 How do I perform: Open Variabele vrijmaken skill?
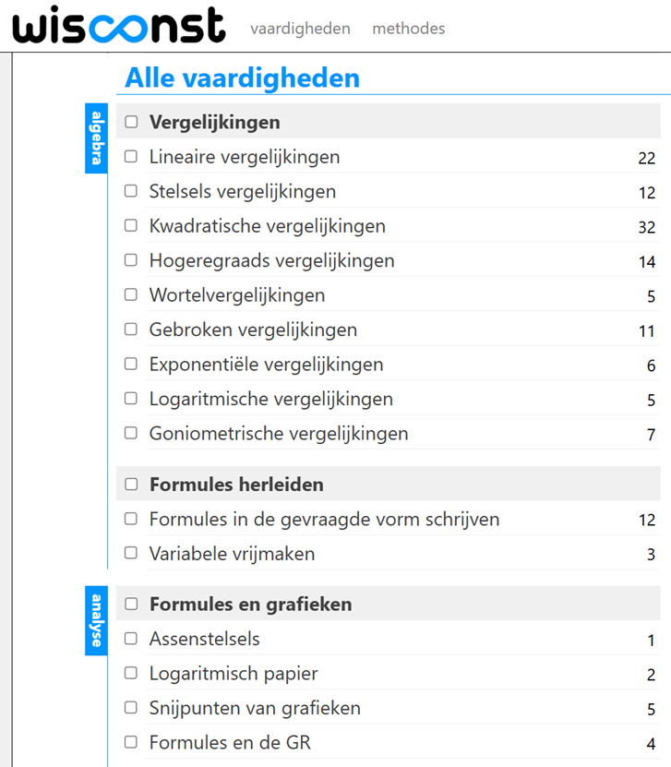pos(232,554)
